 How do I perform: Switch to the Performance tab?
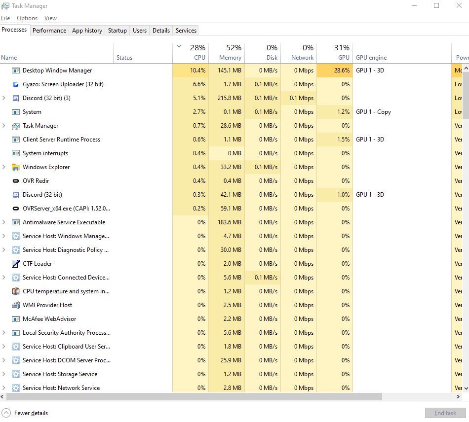49,30
